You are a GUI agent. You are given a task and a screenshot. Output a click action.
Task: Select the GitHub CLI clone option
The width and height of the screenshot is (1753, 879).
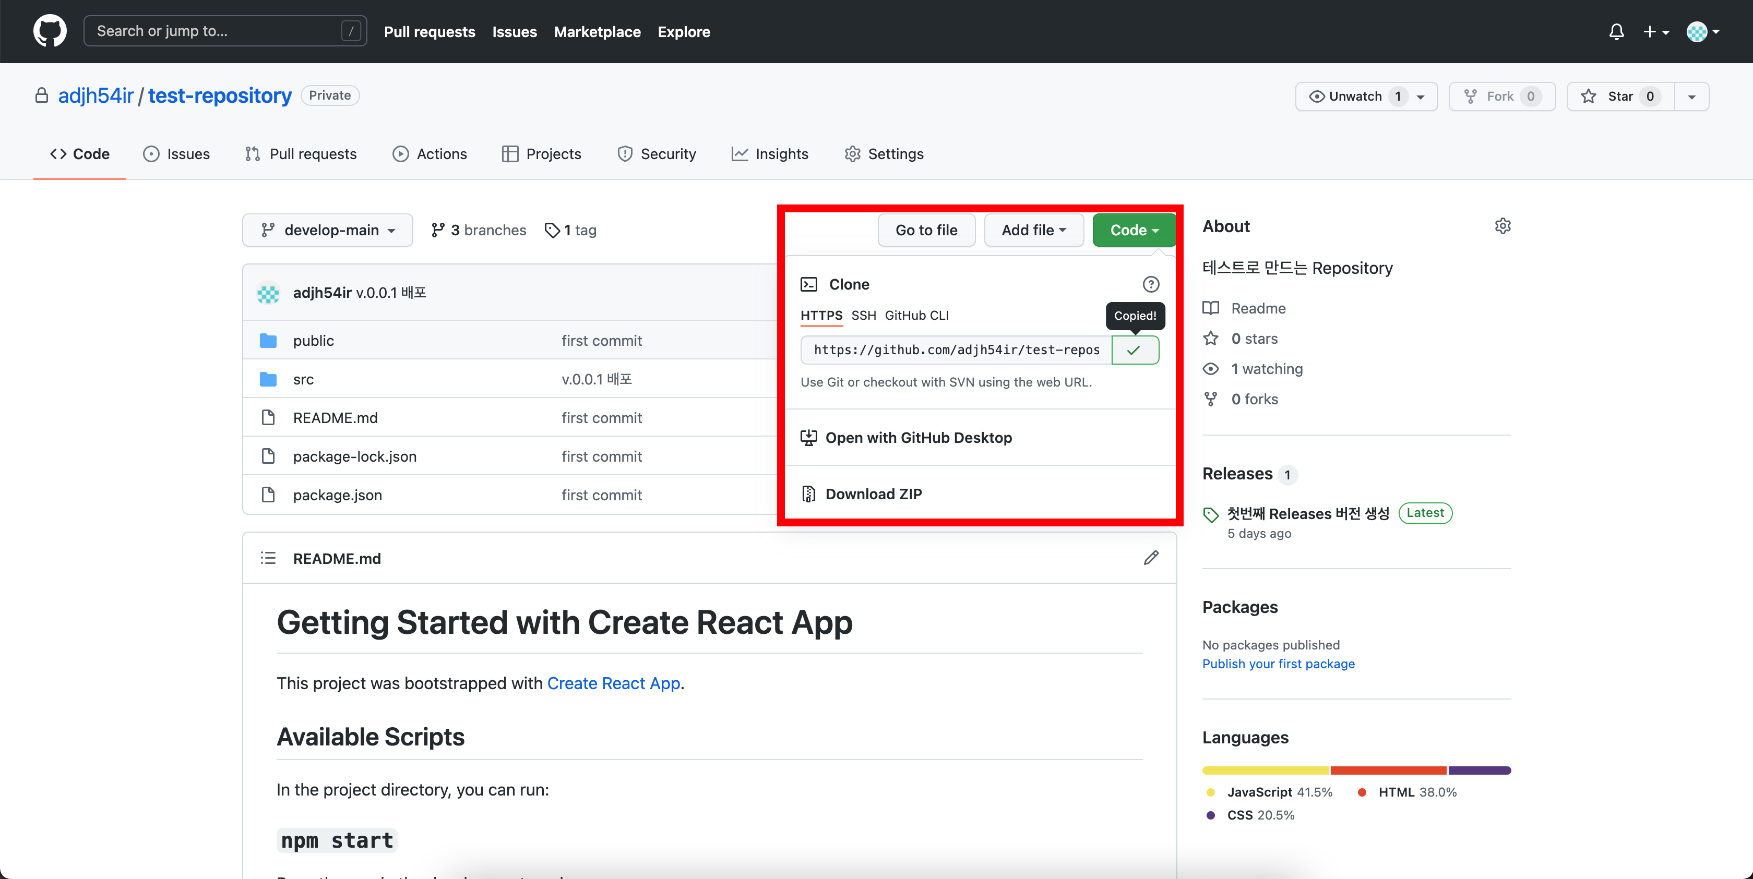(916, 316)
